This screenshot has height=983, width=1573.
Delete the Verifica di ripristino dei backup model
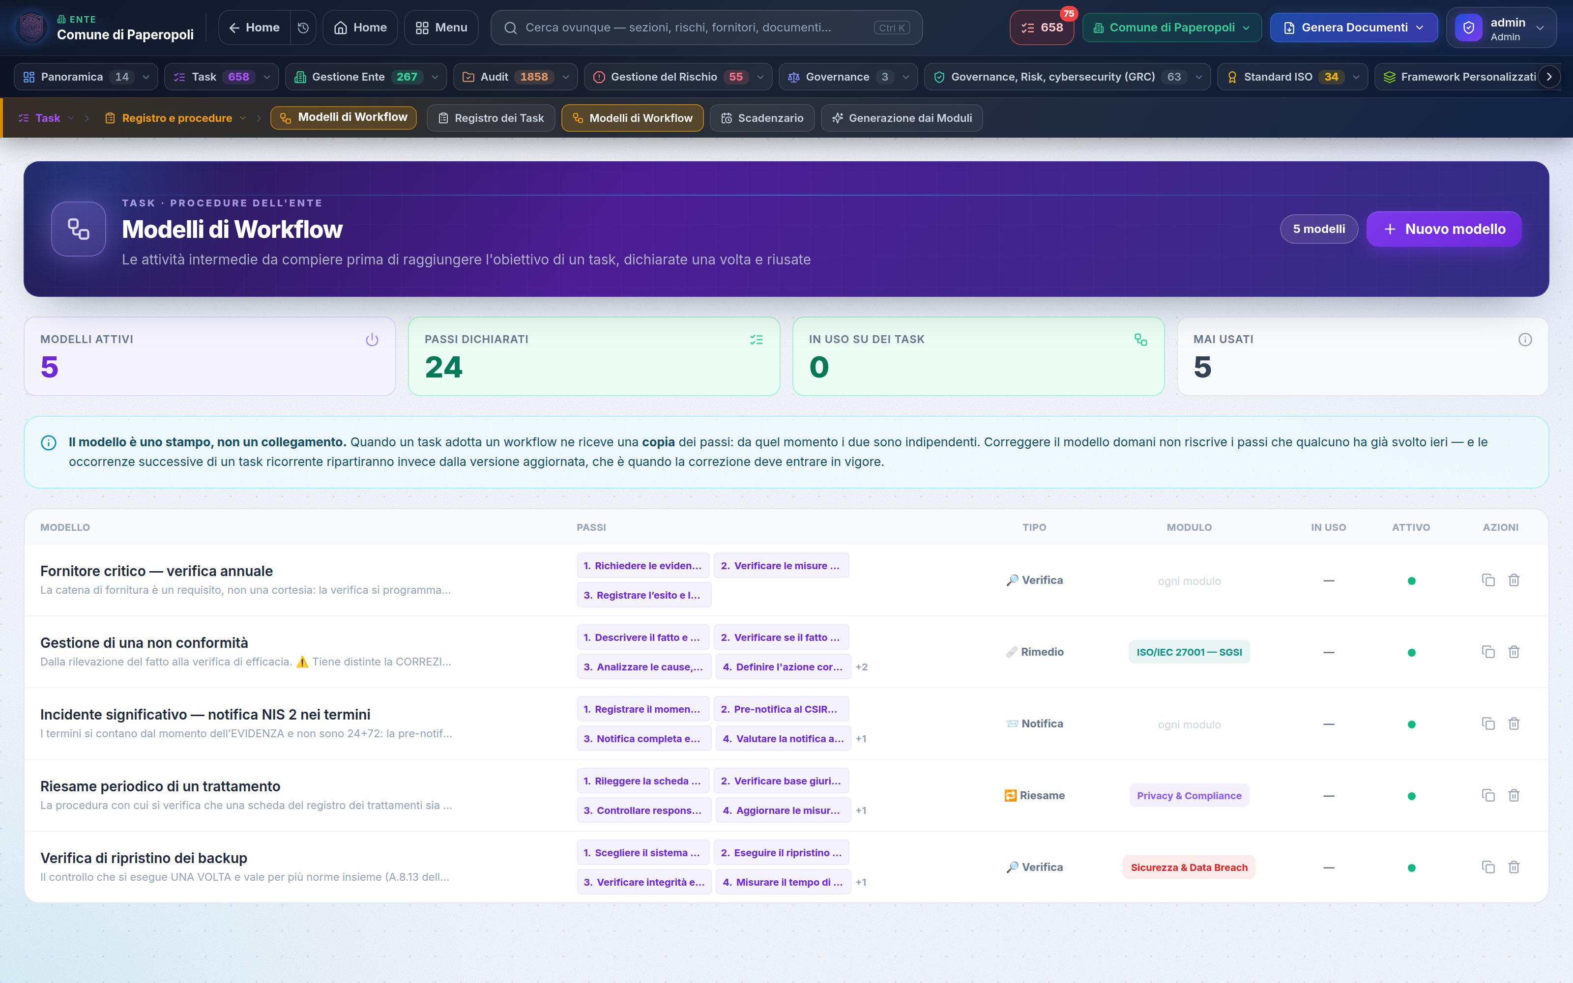[x=1514, y=867]
